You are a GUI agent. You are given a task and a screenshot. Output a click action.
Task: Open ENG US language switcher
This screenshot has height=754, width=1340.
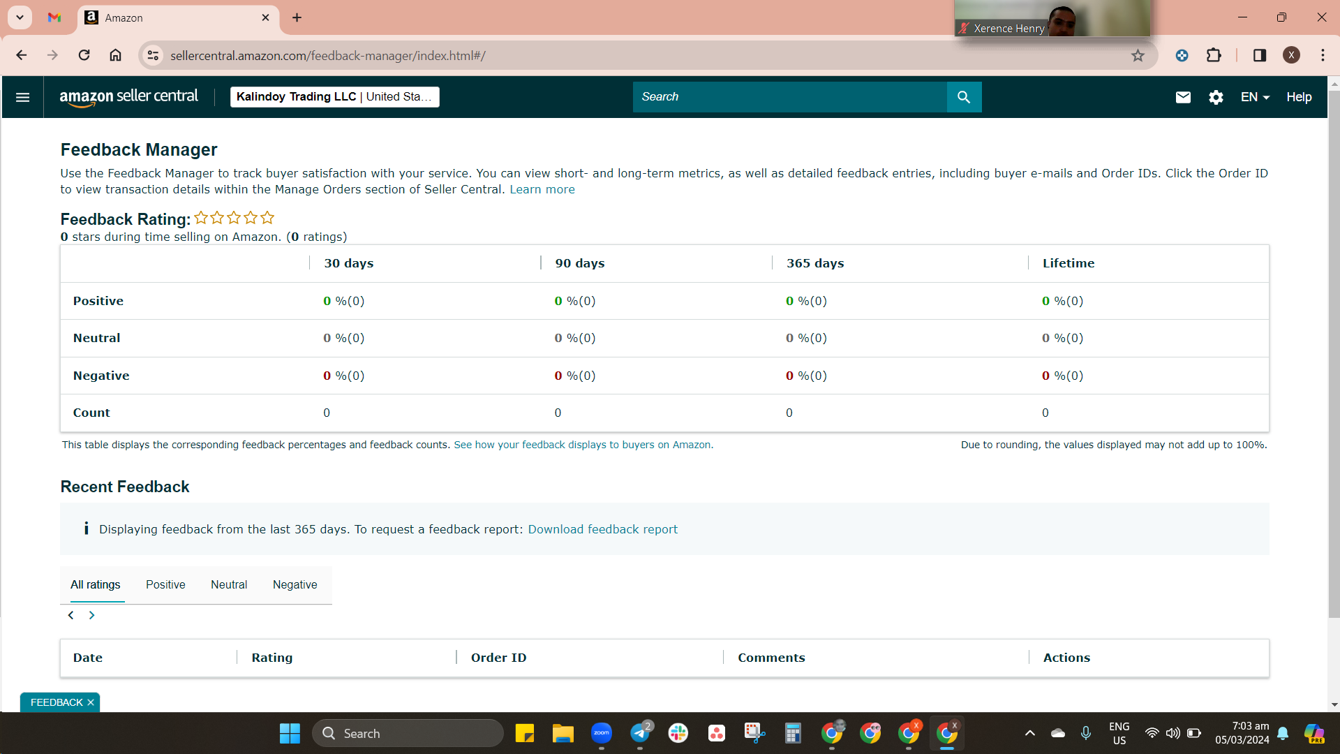pos(1119,733)
